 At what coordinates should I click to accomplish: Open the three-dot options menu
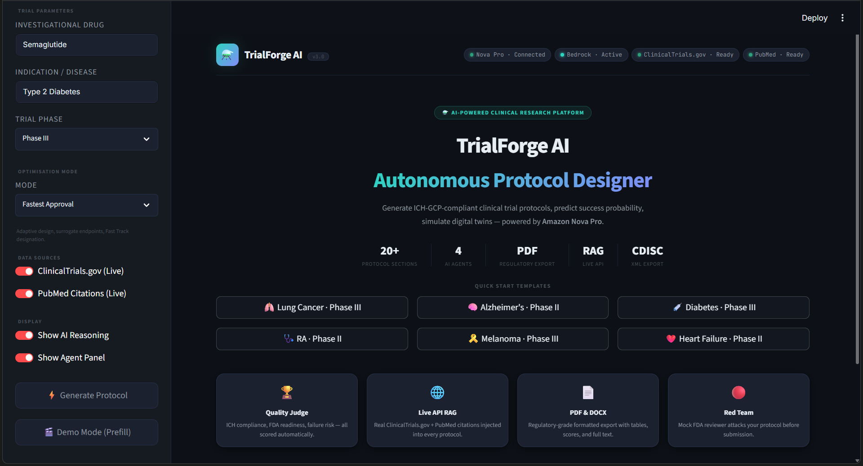pyautogui.click(x=842, y=18)
